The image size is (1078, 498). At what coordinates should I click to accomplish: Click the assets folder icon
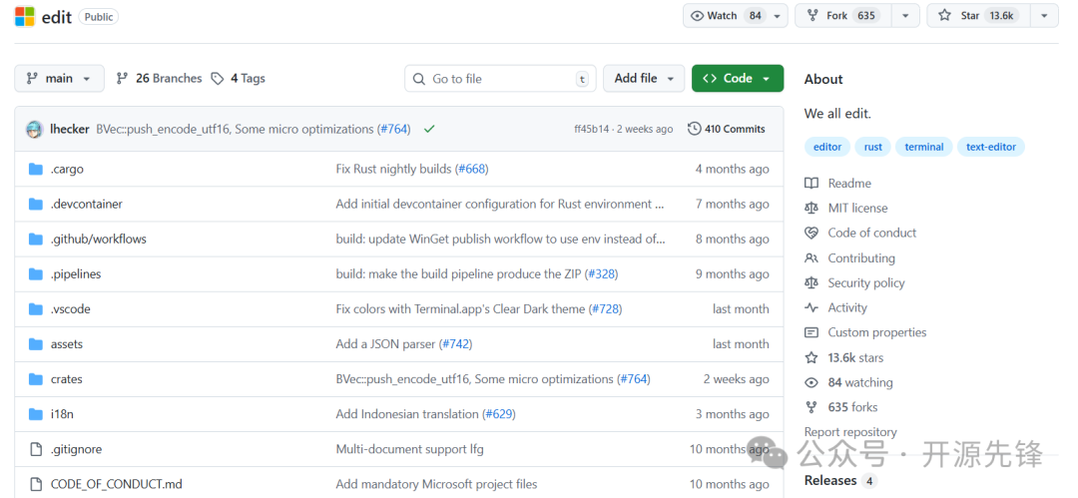point(36,344)
